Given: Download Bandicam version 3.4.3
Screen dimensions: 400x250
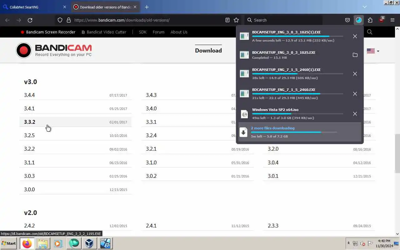Looking at the screenshot, I should pos(188,95).
